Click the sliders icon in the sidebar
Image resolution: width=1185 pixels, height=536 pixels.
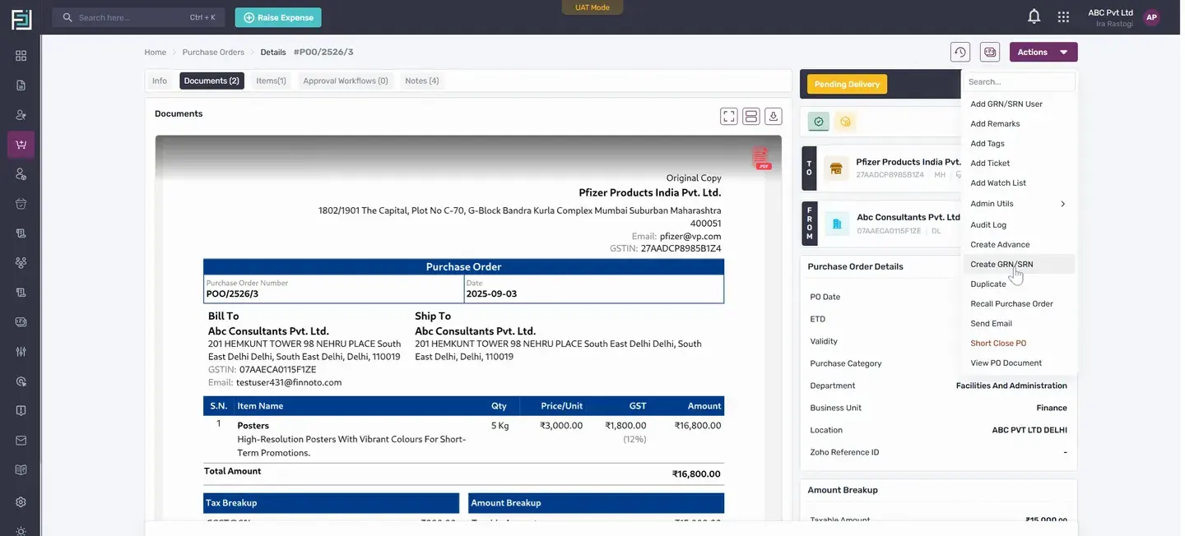(x=21, y=352)
